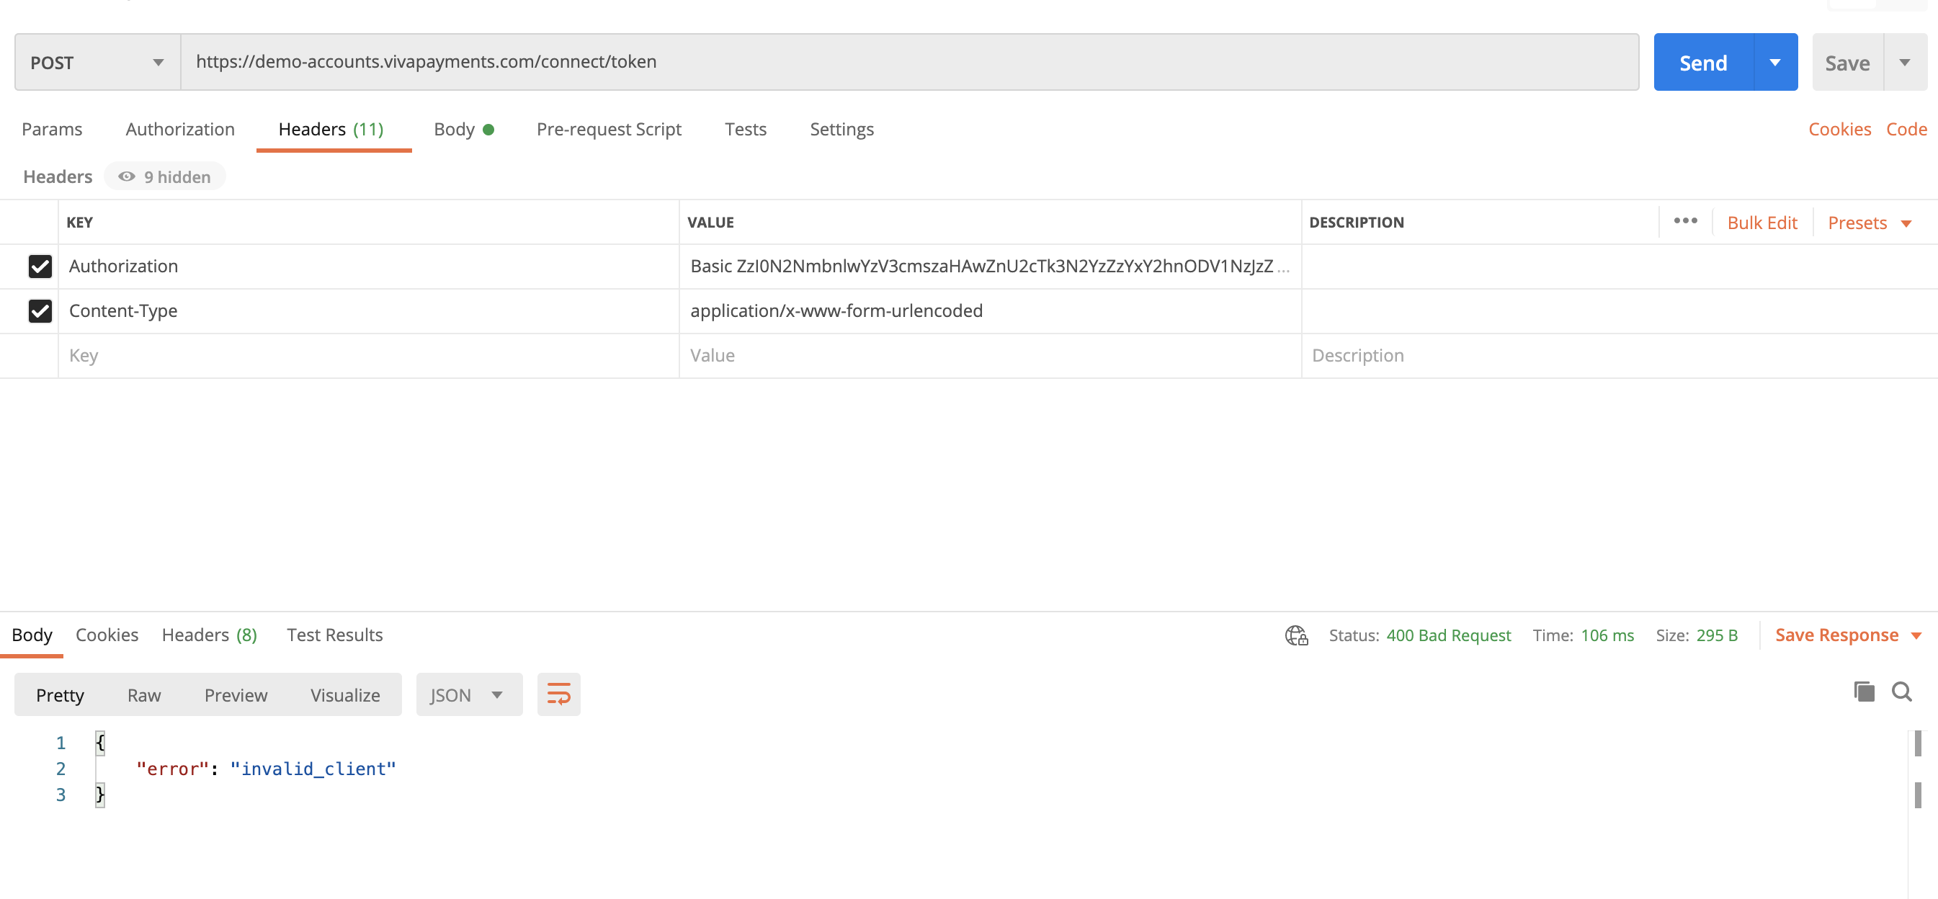1938x899 pixels.
Task: Uncheck the Content-Type header checkbox
Action: point(40,310)
